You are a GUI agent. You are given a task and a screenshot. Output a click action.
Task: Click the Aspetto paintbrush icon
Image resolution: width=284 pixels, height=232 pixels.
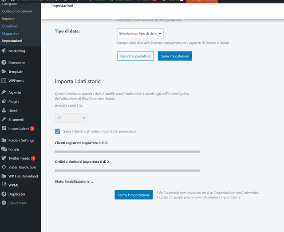[4, 92]
